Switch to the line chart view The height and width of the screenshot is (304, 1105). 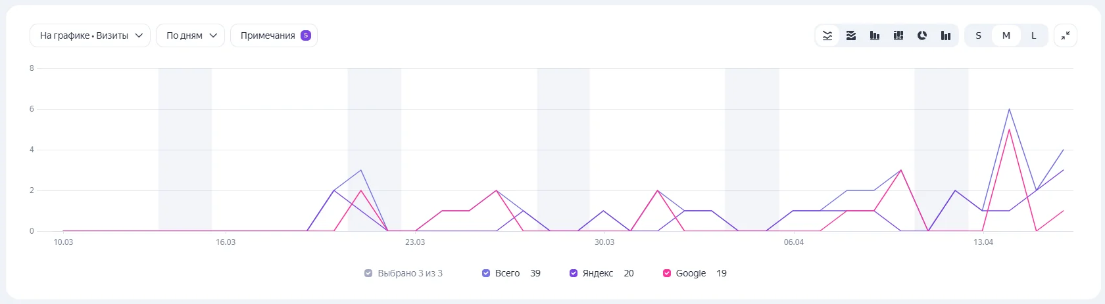(x=827, y=35)
